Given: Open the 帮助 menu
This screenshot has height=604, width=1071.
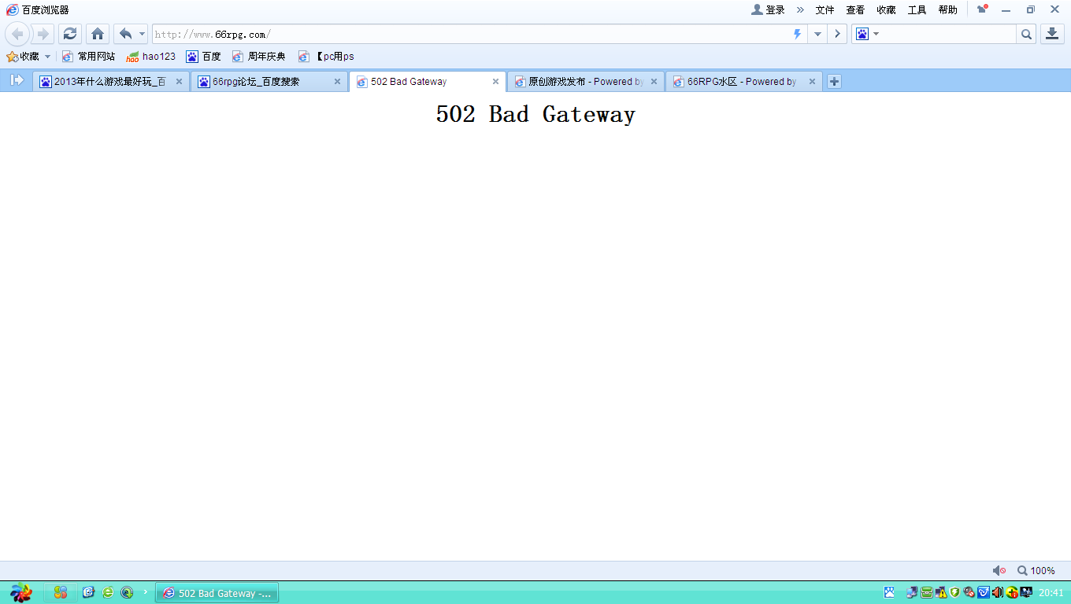Looking at the screenshot, I should (x=947, y=10).
